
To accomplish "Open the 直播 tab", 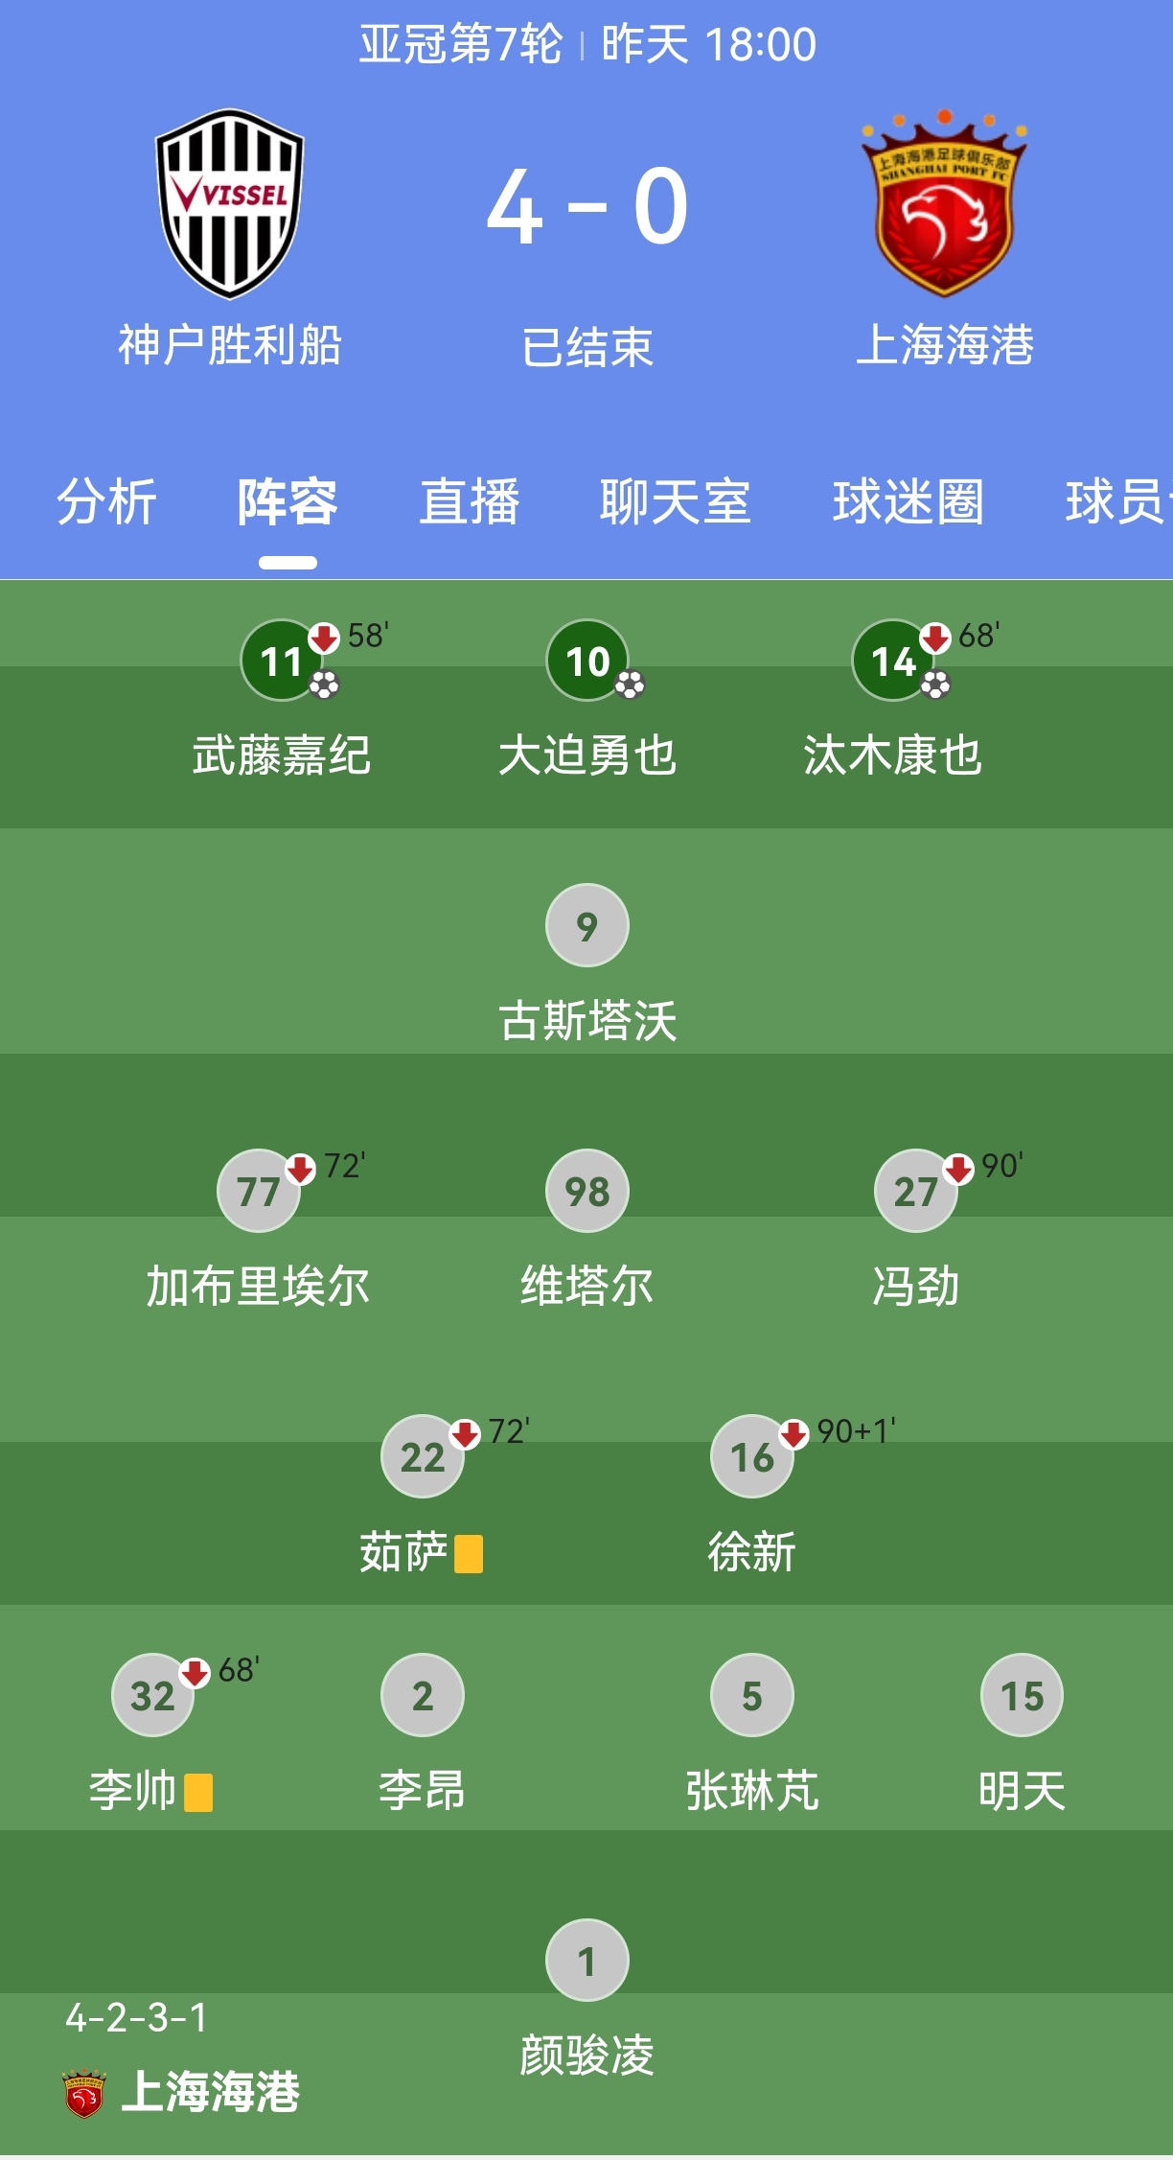I will coord(470,501).
